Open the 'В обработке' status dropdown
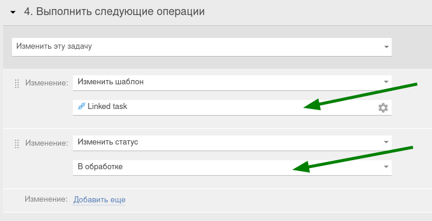The image size is (432, 221). [x=232, y=167]
